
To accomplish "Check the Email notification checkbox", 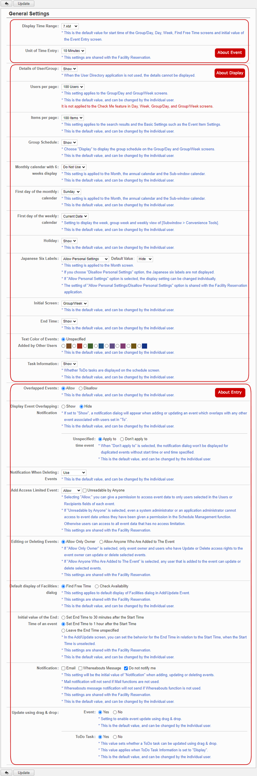I will 64,669.
